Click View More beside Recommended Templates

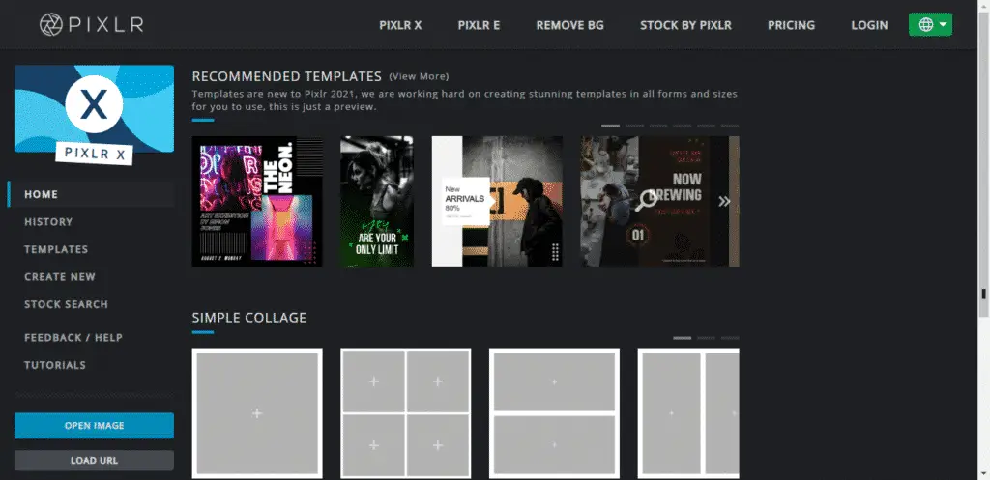point(419,76)
